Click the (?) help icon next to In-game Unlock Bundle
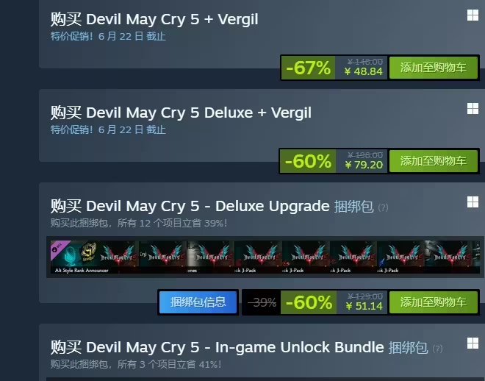485x381 pixels. tap(437, 349)
